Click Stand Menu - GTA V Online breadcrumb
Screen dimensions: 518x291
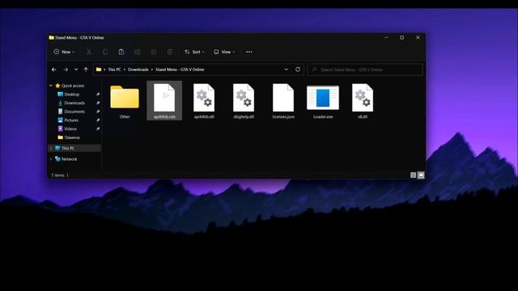pyautogui.click(x=180, y=70)
